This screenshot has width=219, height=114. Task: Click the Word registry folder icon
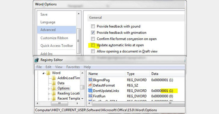[48, 73]
